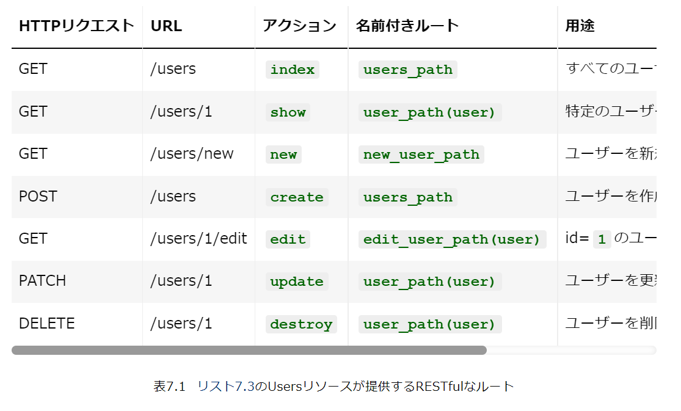Click the create action code
This screenshot has height=411, width=681.
tap(297, 197)
